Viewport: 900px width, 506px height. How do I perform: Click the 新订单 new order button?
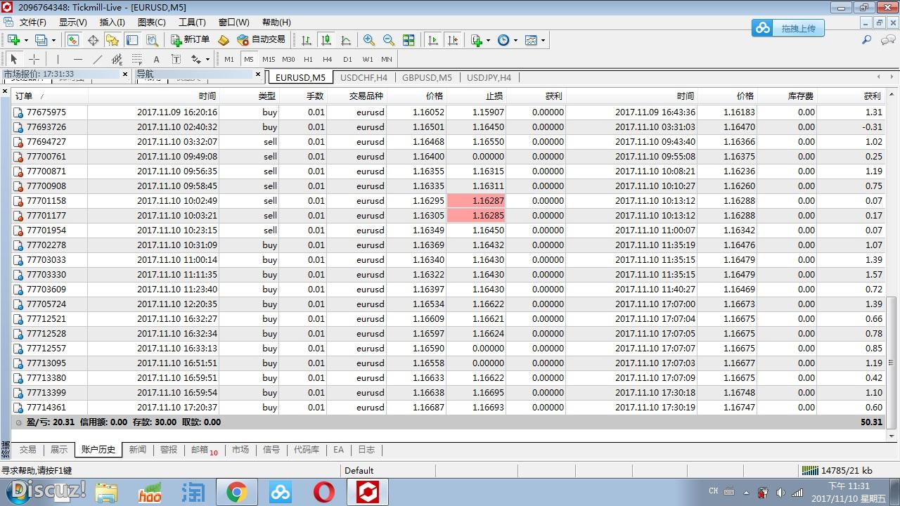tap(190, 40)
